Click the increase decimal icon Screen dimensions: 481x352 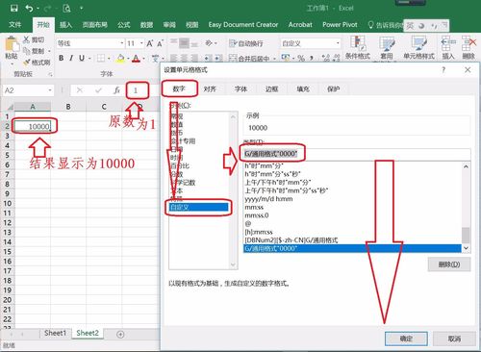point(326,58)
